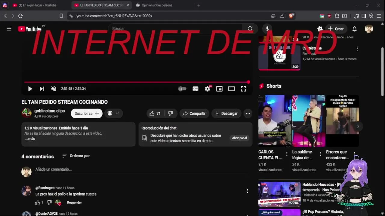
Task: Open options for Ramirogett's comment
Action: click(x=247, y=191)
